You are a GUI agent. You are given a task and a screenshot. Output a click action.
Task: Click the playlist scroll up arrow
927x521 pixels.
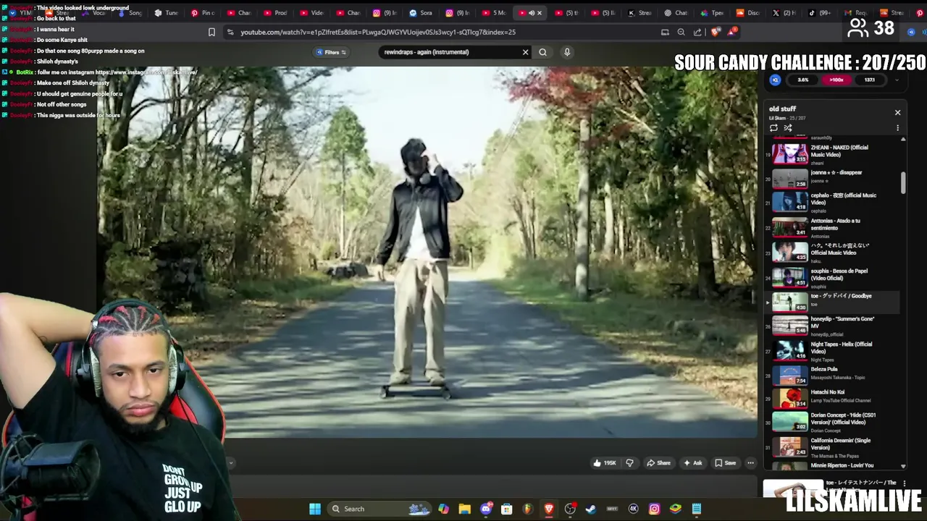[x=903, y=139]
